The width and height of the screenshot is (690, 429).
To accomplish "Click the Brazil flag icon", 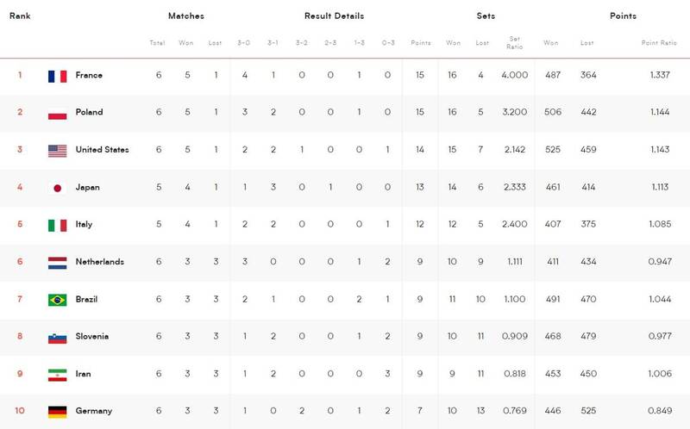I will point(58,300).
